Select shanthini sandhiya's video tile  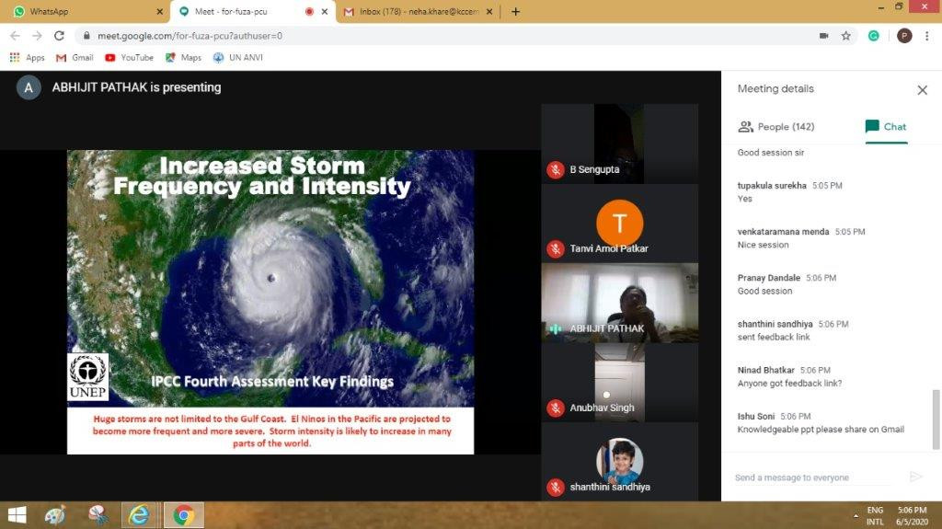619,463
